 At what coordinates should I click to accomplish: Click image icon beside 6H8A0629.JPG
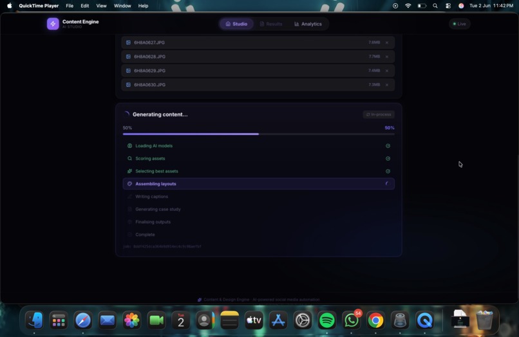[x=128, y=71]
